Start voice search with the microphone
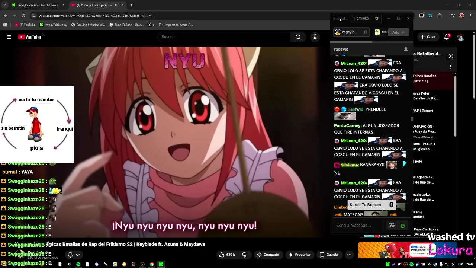476x268 pixels. 315,37
